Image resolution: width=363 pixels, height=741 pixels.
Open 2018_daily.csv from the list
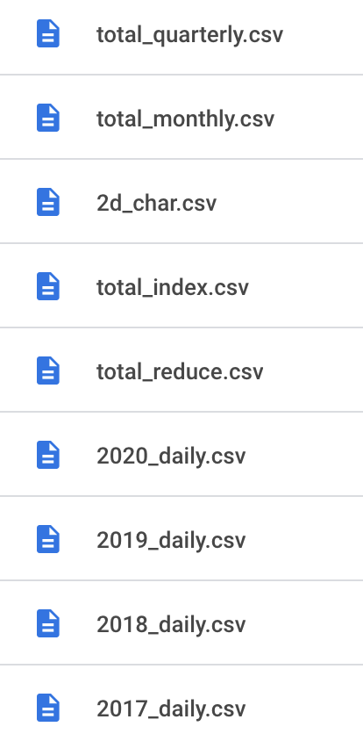coord(171,625)
